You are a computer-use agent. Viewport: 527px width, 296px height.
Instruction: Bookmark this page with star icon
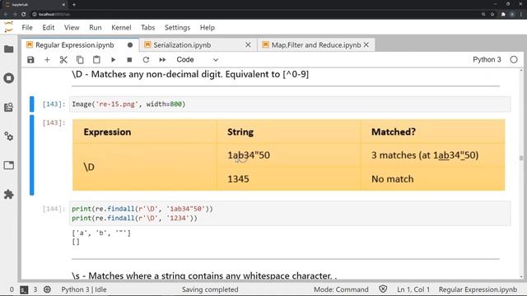point(492,15)
